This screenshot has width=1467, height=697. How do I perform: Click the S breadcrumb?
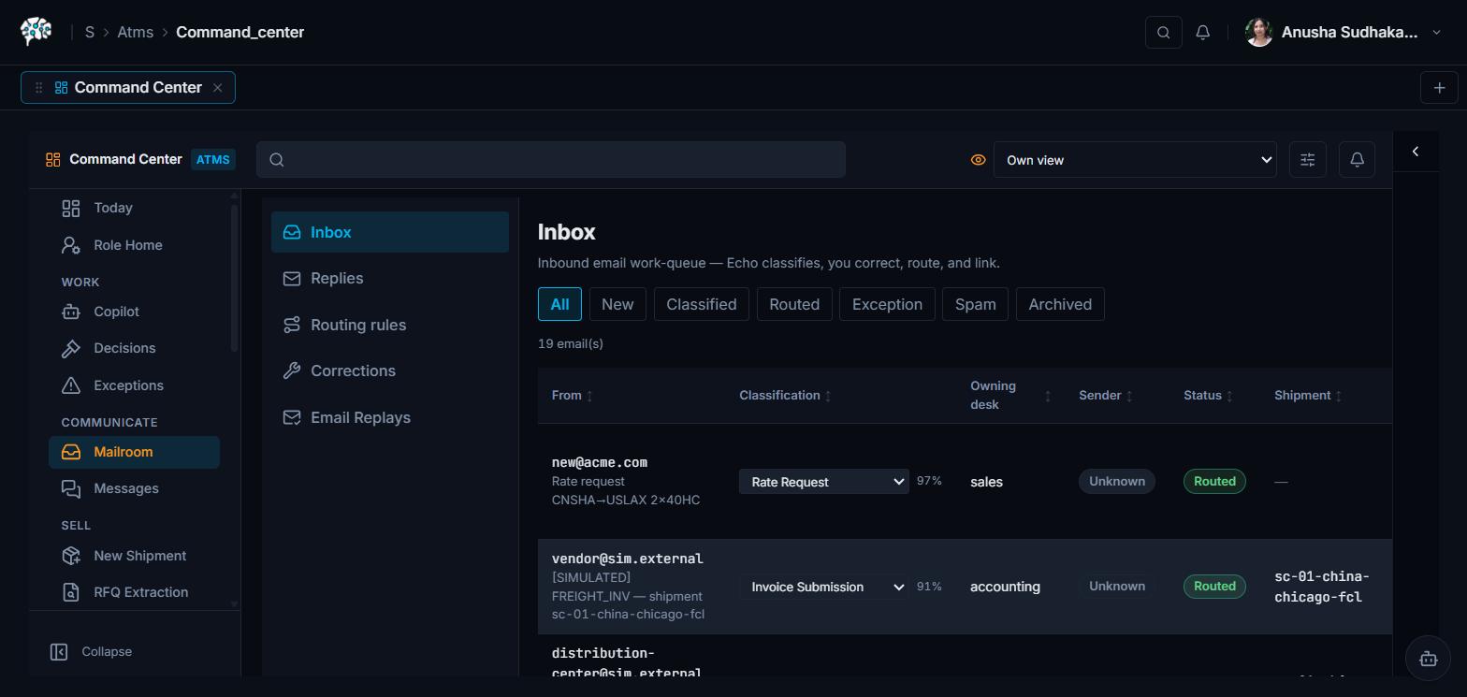click(90, 32)
